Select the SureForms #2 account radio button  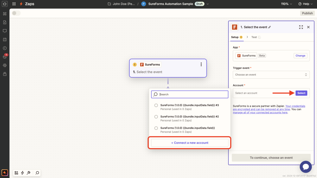[x=156, y=117]
